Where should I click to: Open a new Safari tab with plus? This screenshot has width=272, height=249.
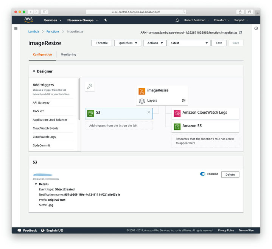258,13
